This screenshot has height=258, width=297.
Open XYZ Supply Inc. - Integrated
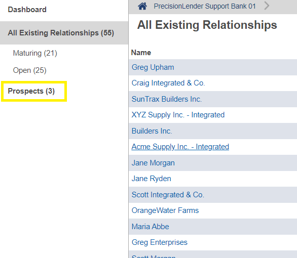(x=178, y=115)
